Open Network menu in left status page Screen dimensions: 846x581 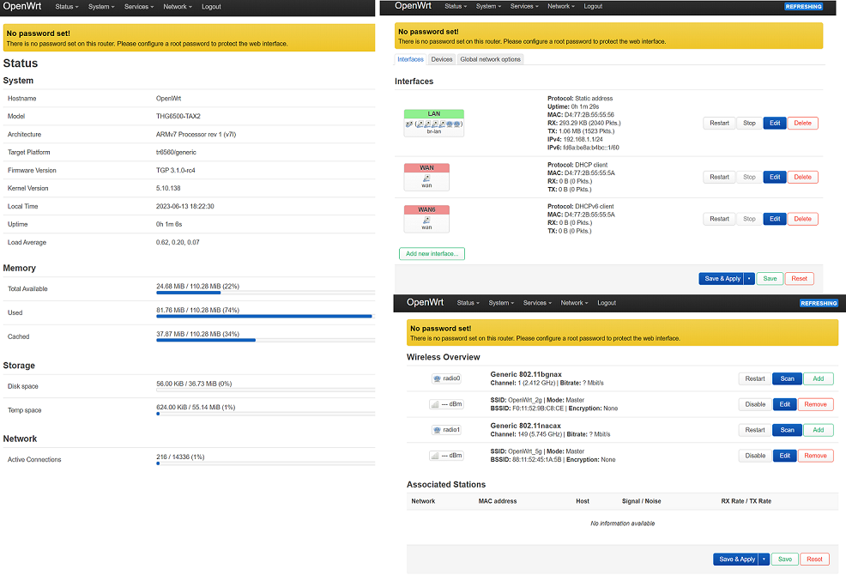coord(178,7)
